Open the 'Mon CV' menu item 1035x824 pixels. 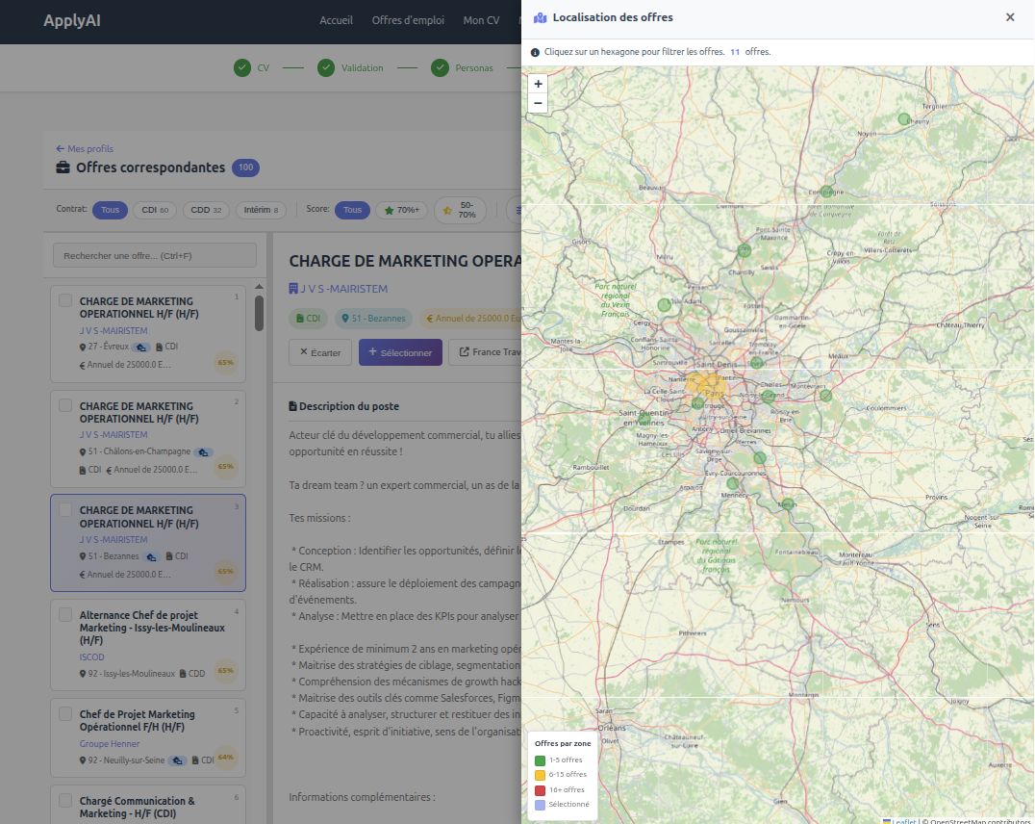tap(481, 19)
